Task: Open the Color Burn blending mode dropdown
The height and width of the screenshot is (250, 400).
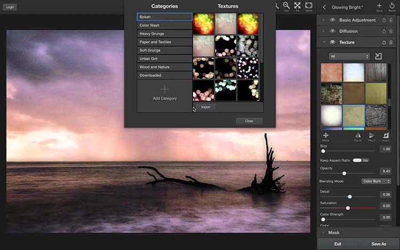Action: tap(377, 181)
